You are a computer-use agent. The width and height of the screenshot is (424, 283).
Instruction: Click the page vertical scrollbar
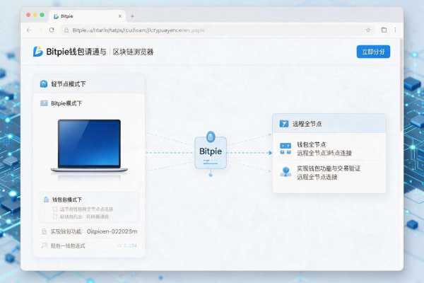(401, 86)
